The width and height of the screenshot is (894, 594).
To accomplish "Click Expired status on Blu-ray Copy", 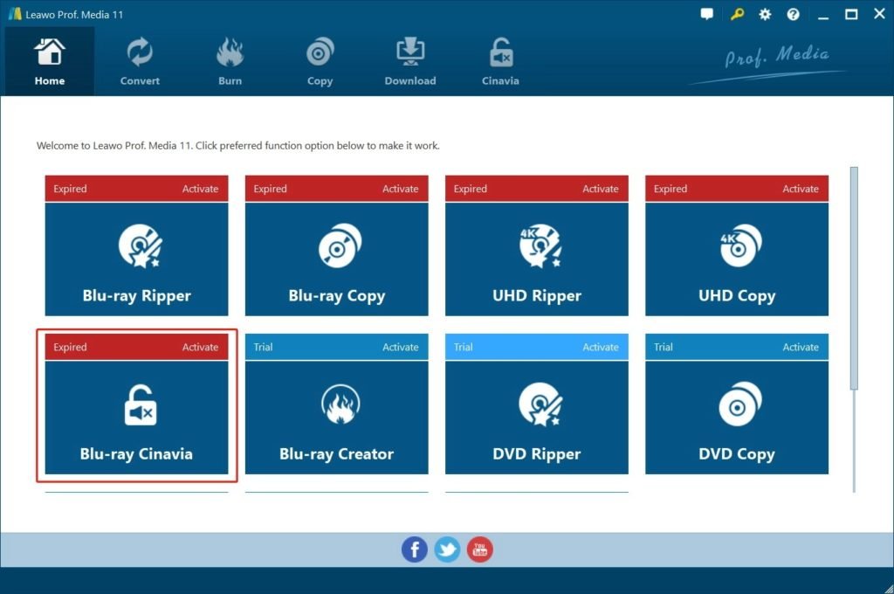I will click(271, 189).
